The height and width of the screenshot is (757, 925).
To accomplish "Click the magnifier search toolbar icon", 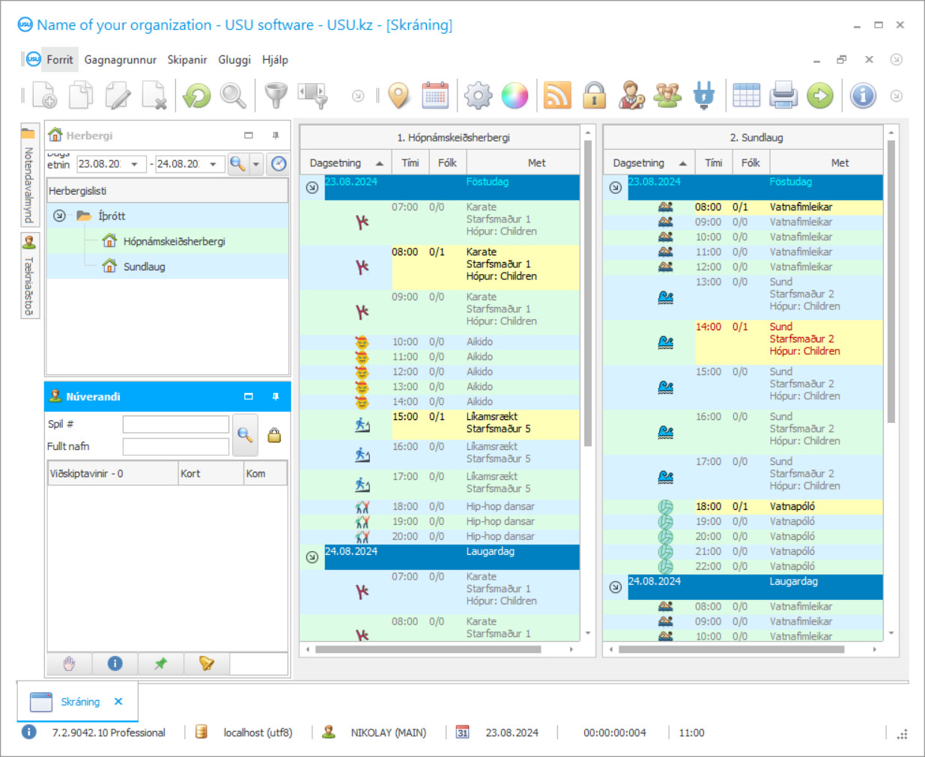I will 233,96.
